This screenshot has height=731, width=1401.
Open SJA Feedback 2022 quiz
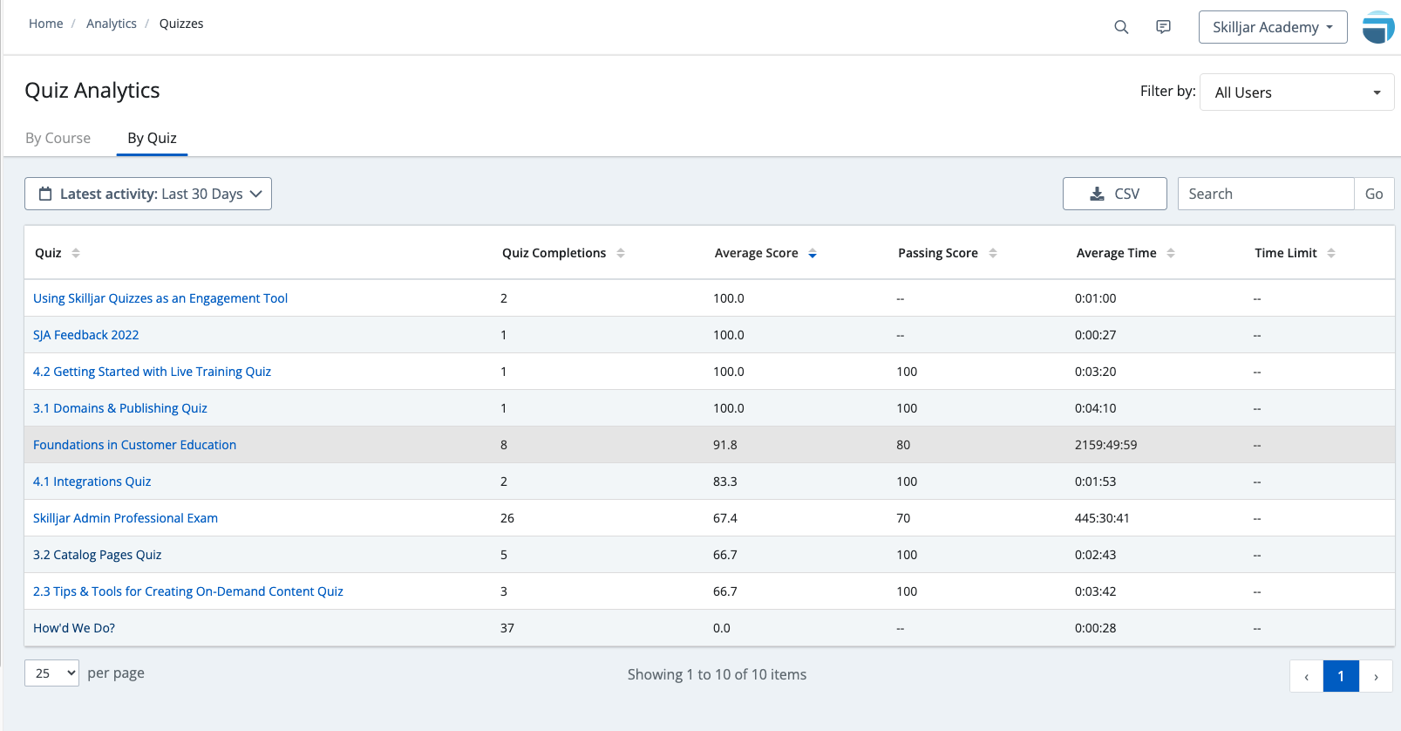click(x=85, y=335)
